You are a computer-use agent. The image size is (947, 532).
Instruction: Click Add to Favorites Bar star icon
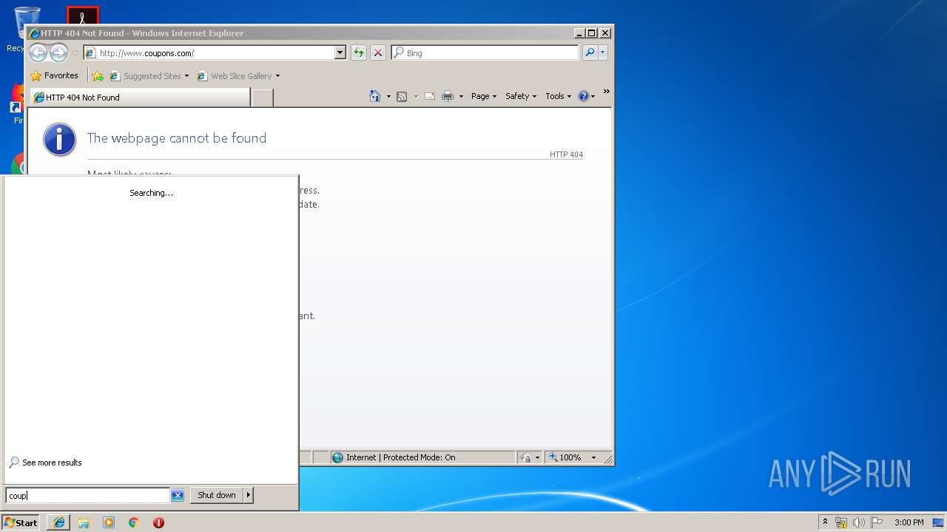tap(98, 75)
